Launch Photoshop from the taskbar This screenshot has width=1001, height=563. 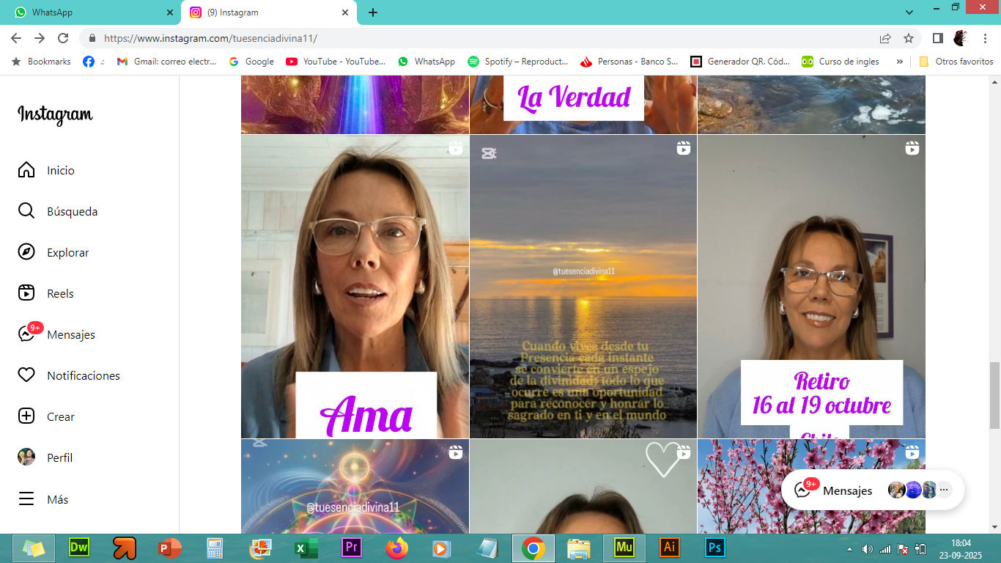click(x=714, y=548)
